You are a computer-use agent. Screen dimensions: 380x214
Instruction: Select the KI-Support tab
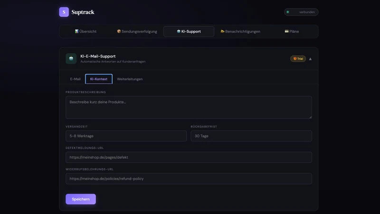click(x=189, y=31)
